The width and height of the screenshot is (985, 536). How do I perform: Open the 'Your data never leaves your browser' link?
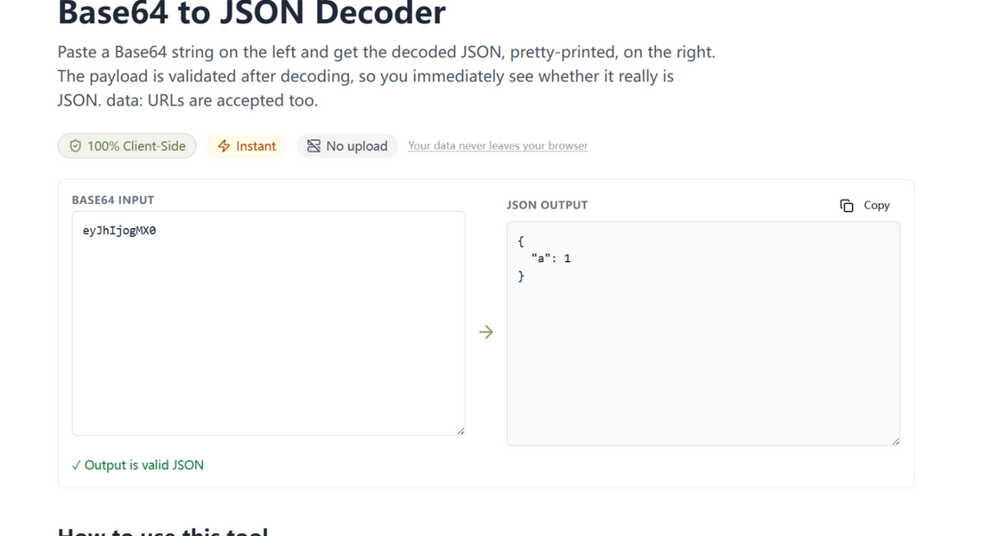[x=498, y=145]
